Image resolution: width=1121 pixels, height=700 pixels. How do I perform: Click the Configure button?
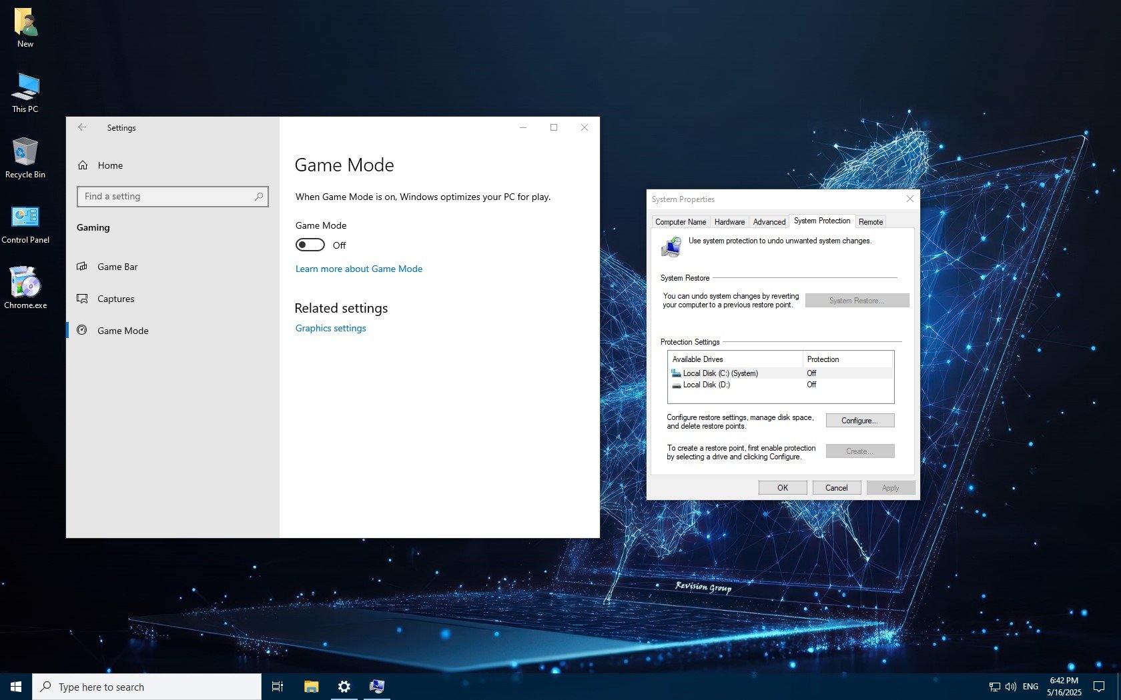point(859,421)
